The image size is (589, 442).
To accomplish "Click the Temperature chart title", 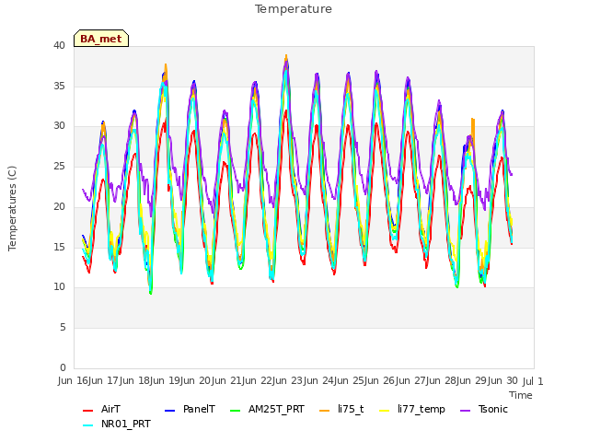I will tap(294, 9).
